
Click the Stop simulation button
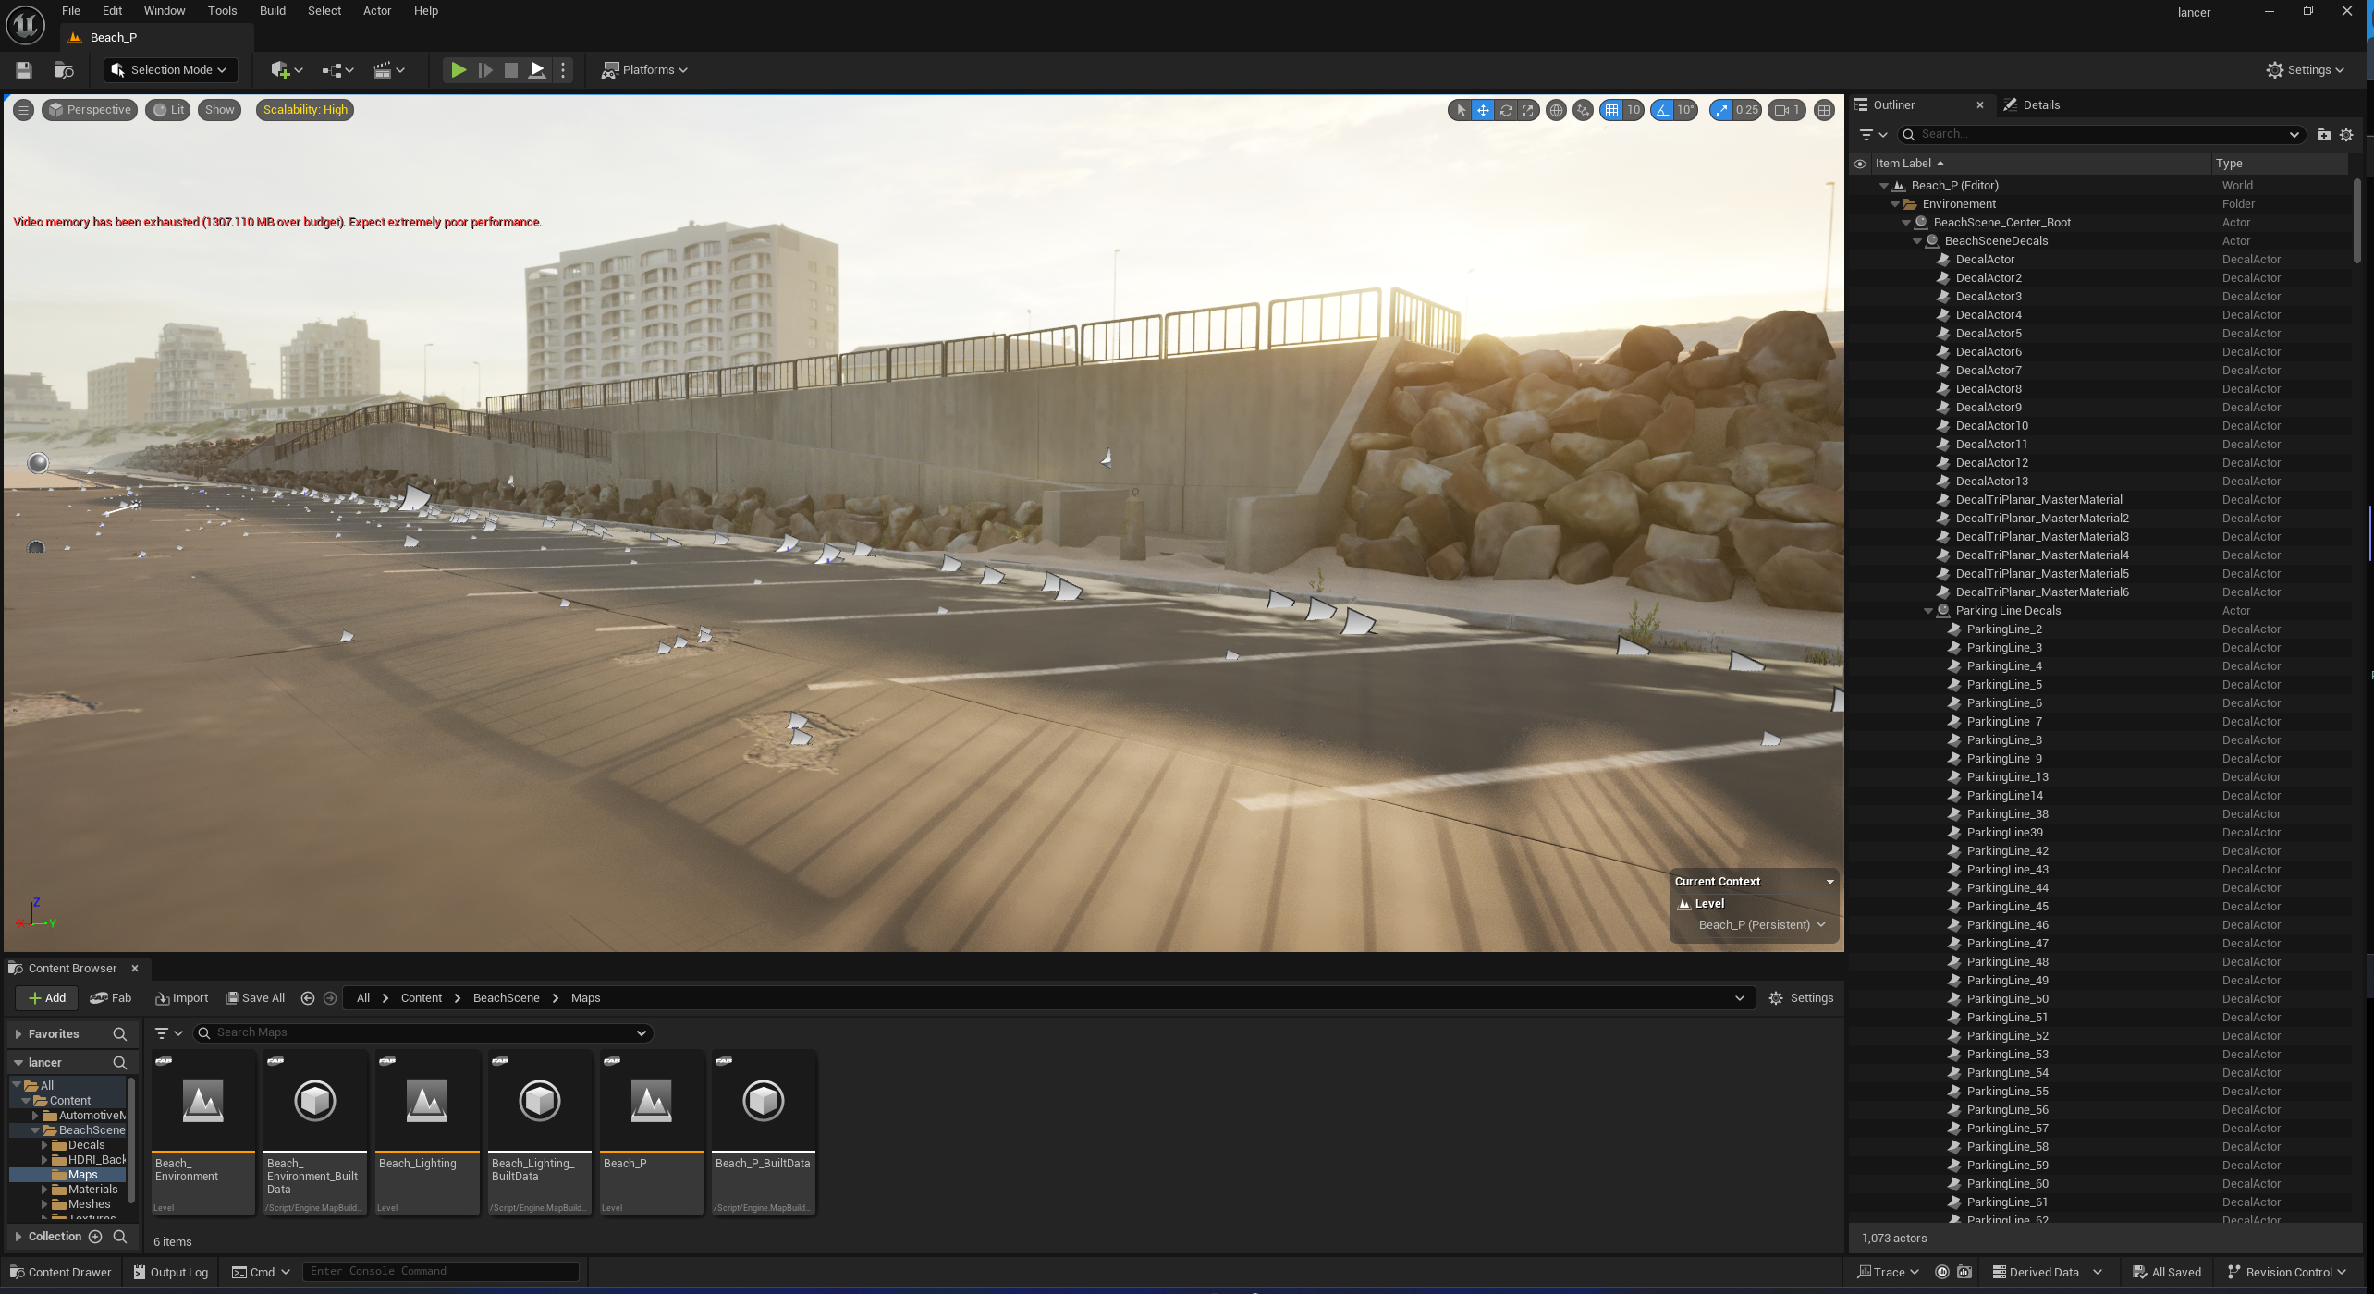click(510, 70)
